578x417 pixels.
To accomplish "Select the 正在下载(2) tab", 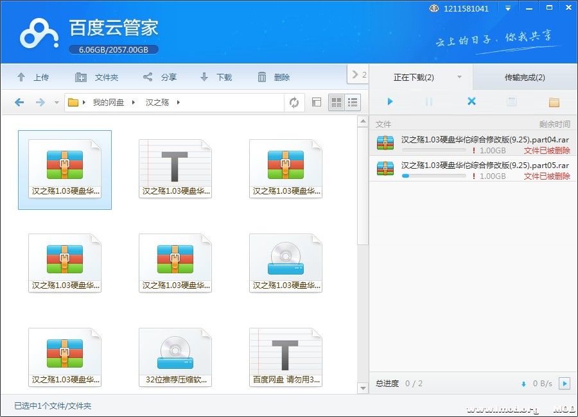I will tap(414, 78).
